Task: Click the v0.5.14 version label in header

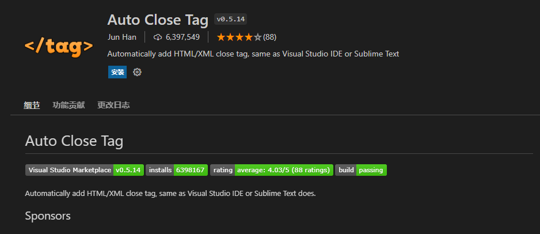Action: [x=230, y=19]
